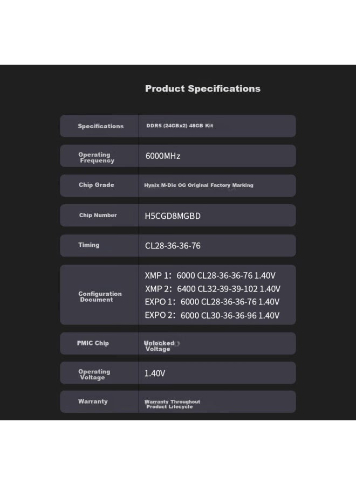Select the Operating Frequency label
Screen dimensions: 356x485
click(96, 157)
